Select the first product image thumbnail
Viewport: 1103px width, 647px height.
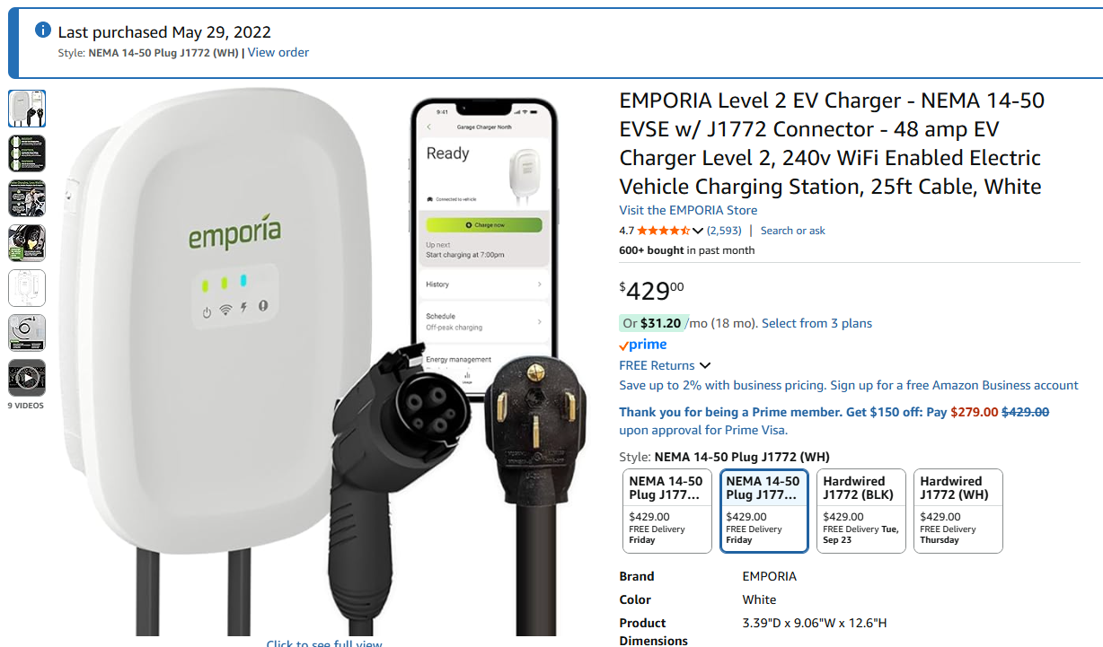[x=27, y=109]
